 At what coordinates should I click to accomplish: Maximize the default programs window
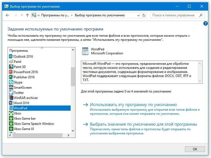pos(189,6)
